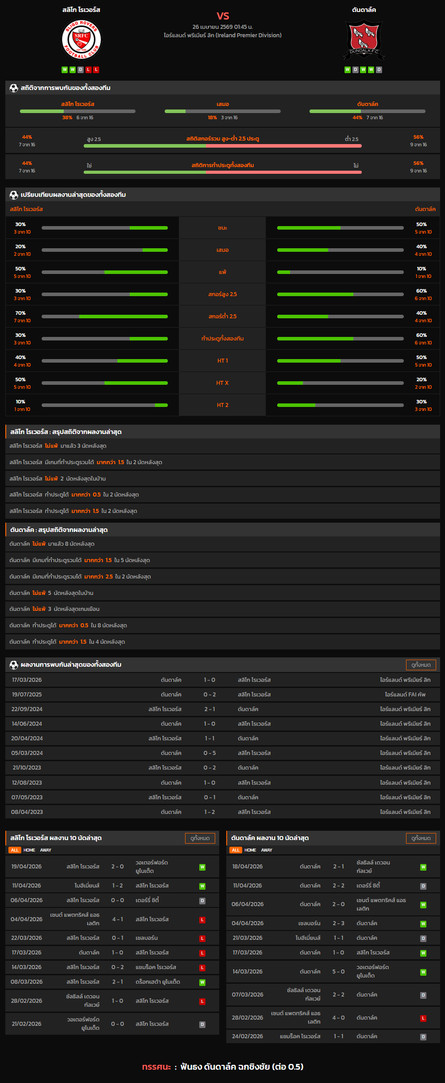
Task: Click the soccer ball icon beside latest meetings header
Action: 14,665
